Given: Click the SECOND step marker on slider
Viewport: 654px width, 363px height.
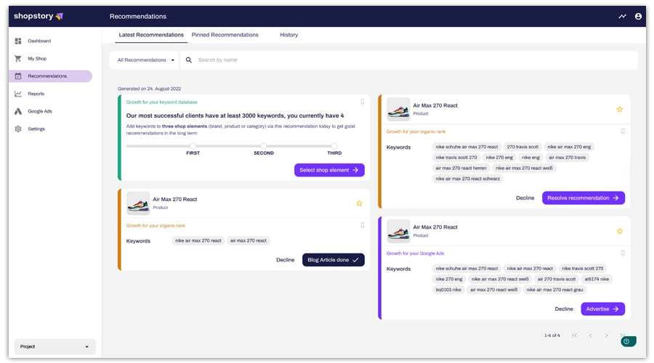Looking at the screenshot, I should pos(264,146).
